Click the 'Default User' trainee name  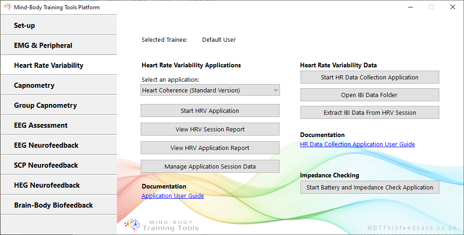click(219, 40)
